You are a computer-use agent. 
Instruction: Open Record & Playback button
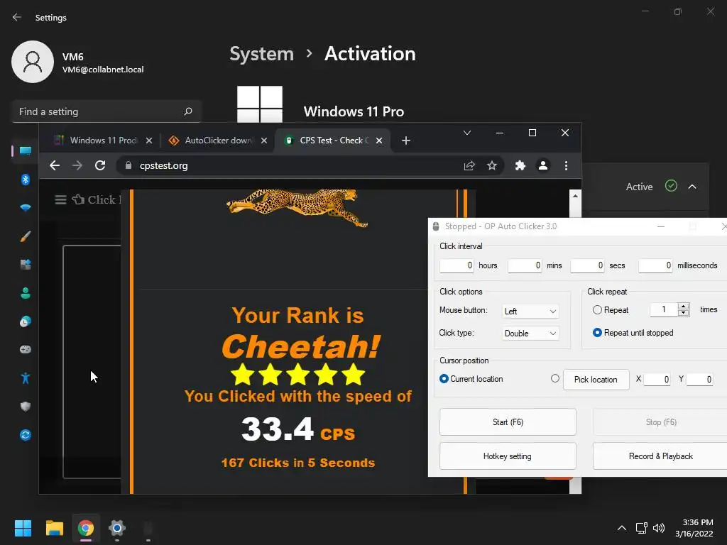[661, 456]
